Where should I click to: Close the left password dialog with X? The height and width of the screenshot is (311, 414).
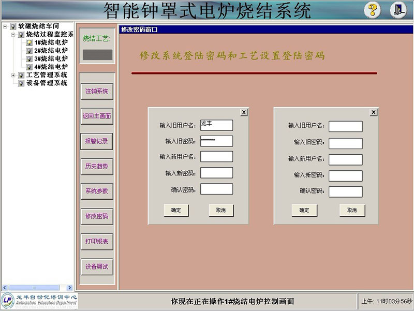point(244,112)
